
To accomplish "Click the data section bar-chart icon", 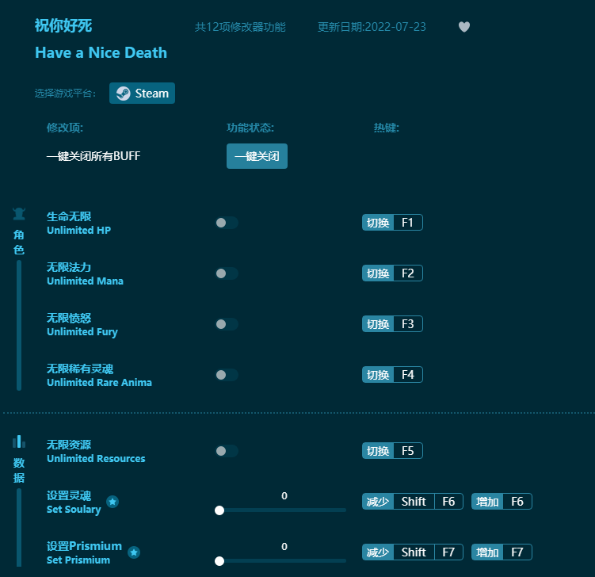I will pyautogui.click(x=19, y=441).
